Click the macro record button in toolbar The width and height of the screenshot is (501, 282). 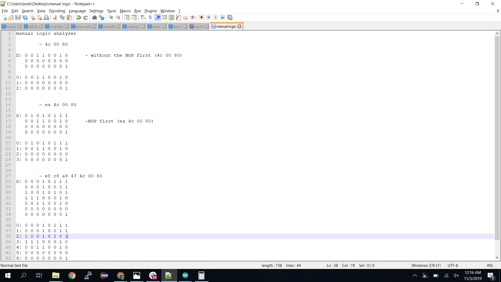tap(201, 17)
